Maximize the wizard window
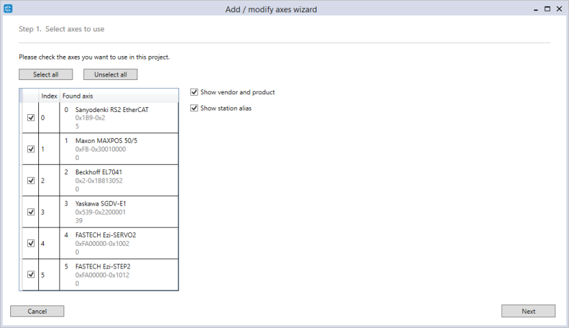 click(547, 9)
